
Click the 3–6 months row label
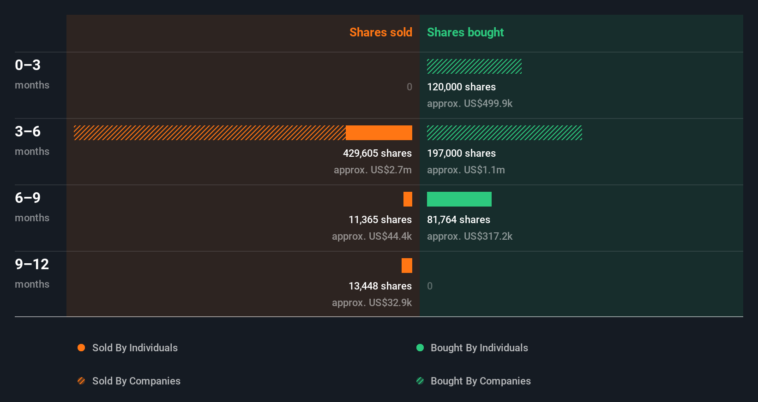[32, 140]
